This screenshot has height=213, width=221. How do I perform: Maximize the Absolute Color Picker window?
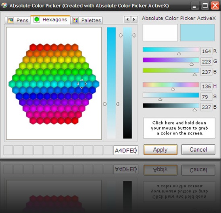coord(205,6)
